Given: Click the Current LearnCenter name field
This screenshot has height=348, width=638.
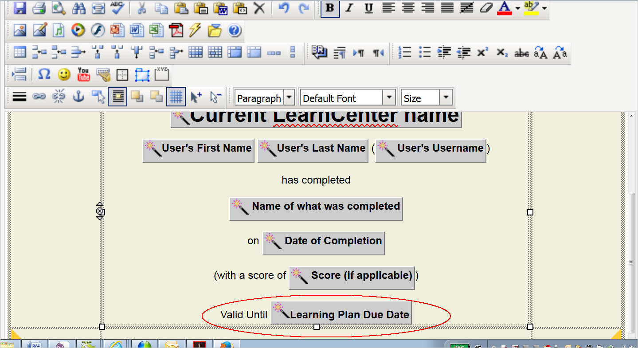Looking at the screenshot, I should 316,119.
